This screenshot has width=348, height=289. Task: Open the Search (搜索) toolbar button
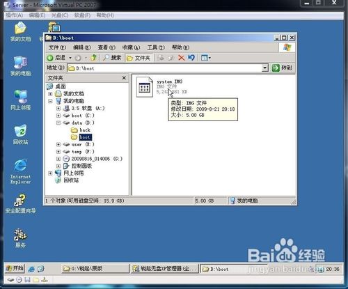(112, 58)
